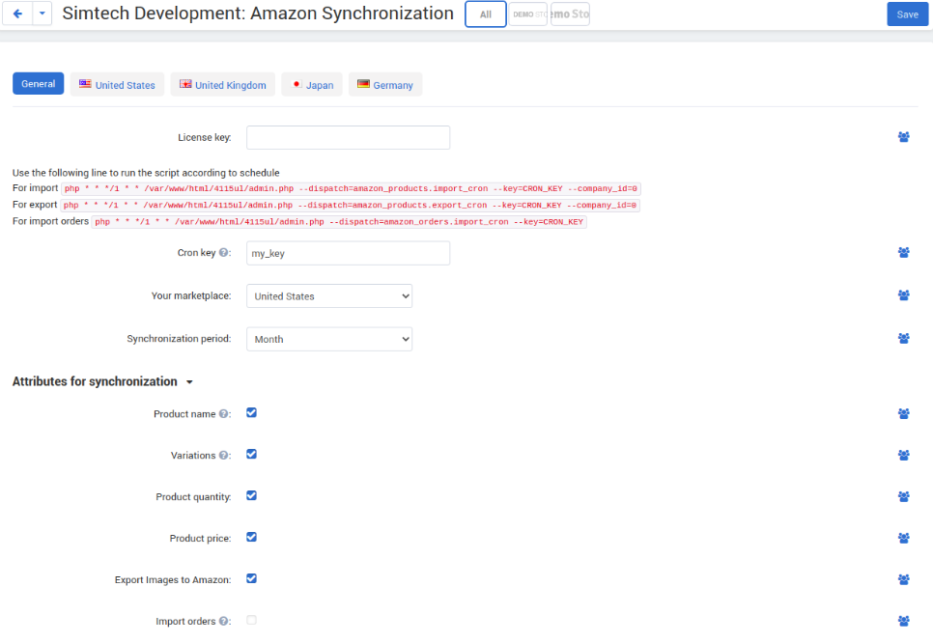Click storefronts icon for License key
The height and width of the screenshot is (643, 933).
click(x=903, y=137)
